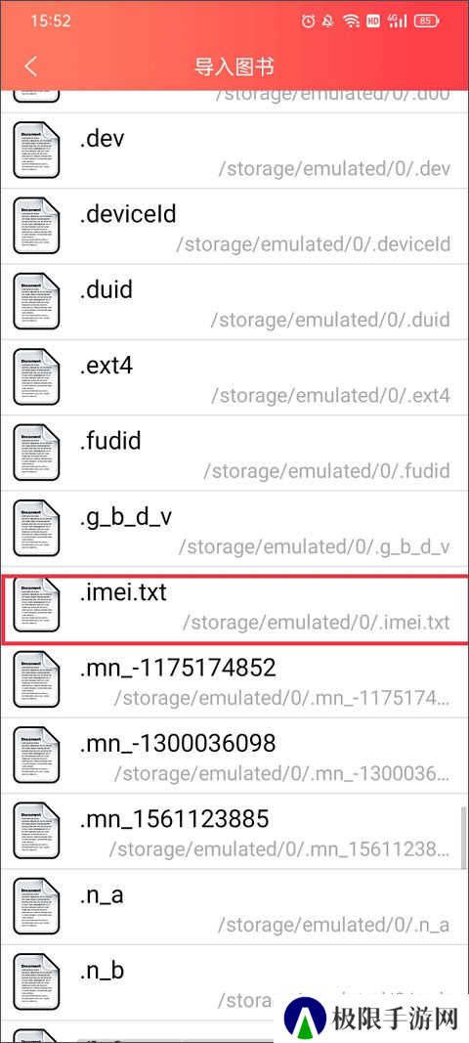Tap the file icon for .mn_-1175174852
This screenshot has width=469, height=1043.
(37, 679)
